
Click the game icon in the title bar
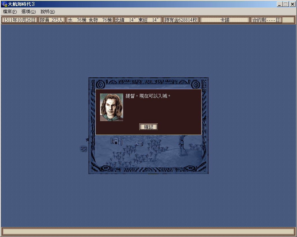click(4, 4)
